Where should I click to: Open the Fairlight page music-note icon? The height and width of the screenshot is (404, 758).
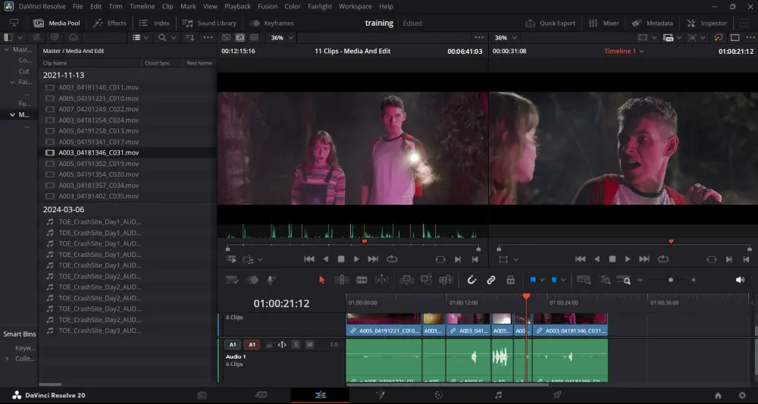(499, 396)
